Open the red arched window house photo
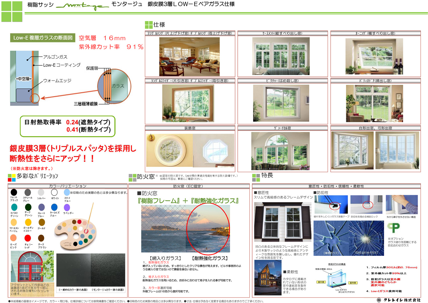Viewport: 428px width, 303px height. pyautogui.click(x=32, y=267)
